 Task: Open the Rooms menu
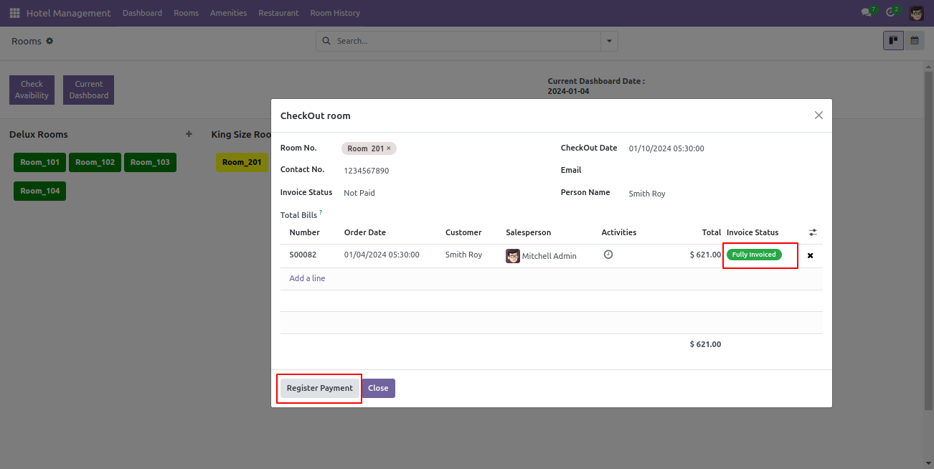[186, 13]
